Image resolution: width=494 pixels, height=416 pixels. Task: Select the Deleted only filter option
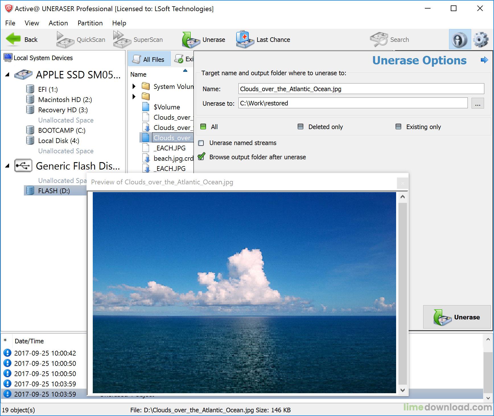(x=300, y=127)
